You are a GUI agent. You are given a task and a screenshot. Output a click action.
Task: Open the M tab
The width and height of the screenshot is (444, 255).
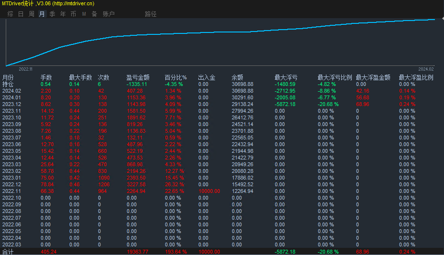[x=84, y=14]
